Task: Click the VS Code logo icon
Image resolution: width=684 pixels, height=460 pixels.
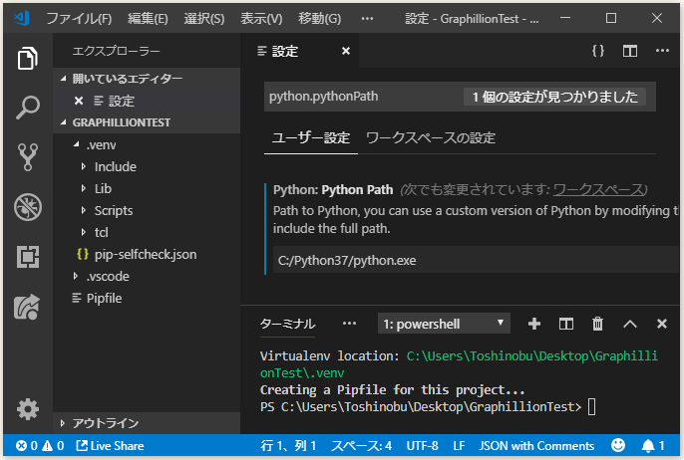Action: [21, 18]
